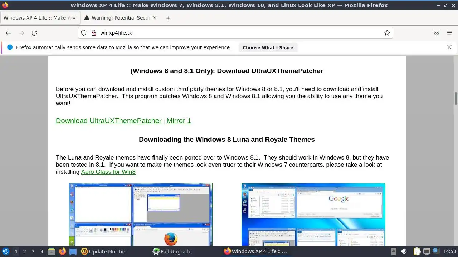The width and height of the screenshot is (458, 257).
Task: Open the clipboard manager tray icon
Action: point(417,251)
